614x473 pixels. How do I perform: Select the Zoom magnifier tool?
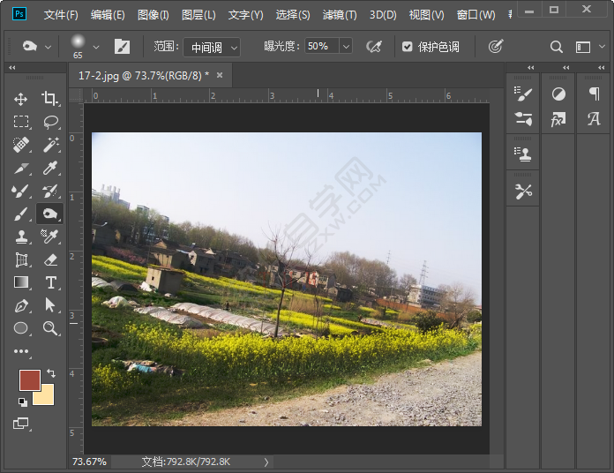tap(50, 328)
